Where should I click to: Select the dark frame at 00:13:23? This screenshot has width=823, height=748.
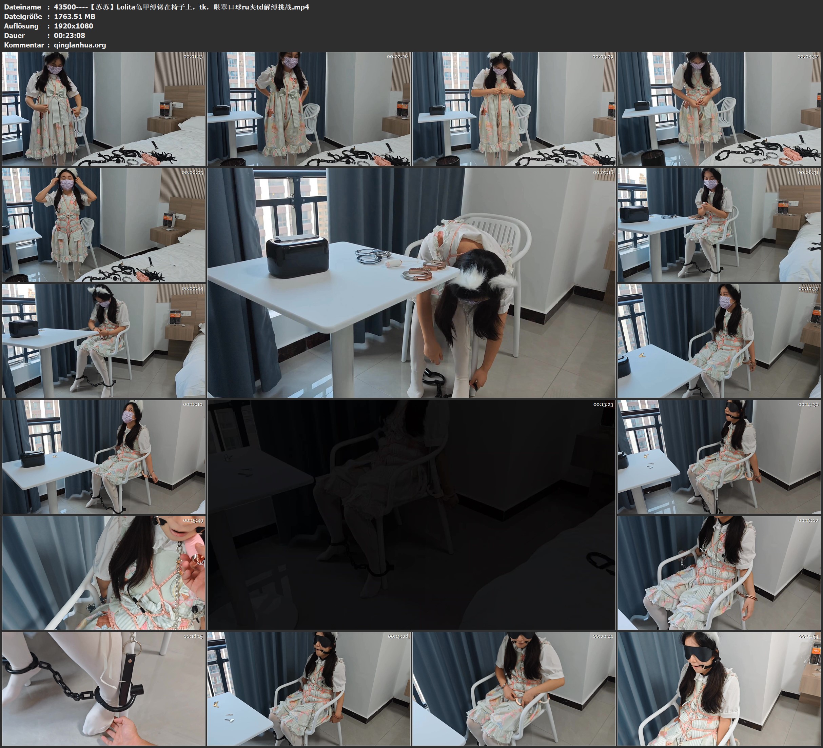[x=411, y=514]
